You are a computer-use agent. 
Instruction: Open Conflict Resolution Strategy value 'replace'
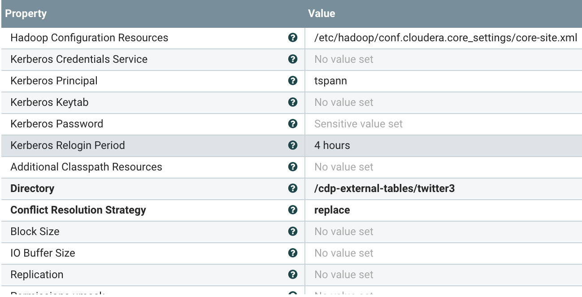tap(332, 210)
